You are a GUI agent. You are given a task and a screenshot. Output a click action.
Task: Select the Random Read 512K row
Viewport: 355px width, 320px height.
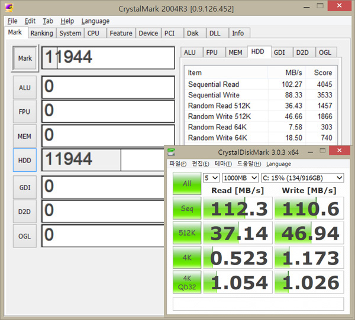click(260, 106)
